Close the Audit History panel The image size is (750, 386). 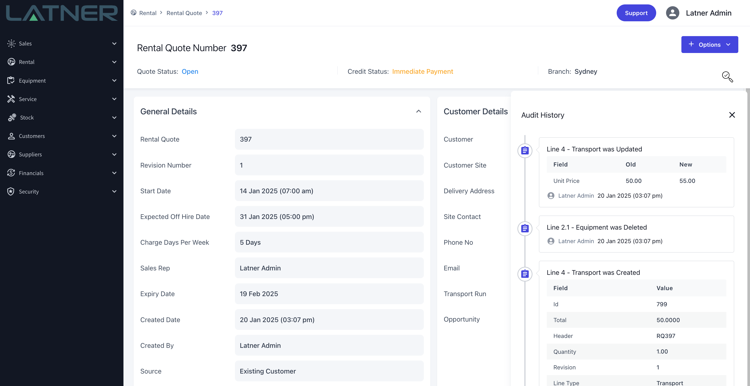pyautogui.click(x=732, y=115)
